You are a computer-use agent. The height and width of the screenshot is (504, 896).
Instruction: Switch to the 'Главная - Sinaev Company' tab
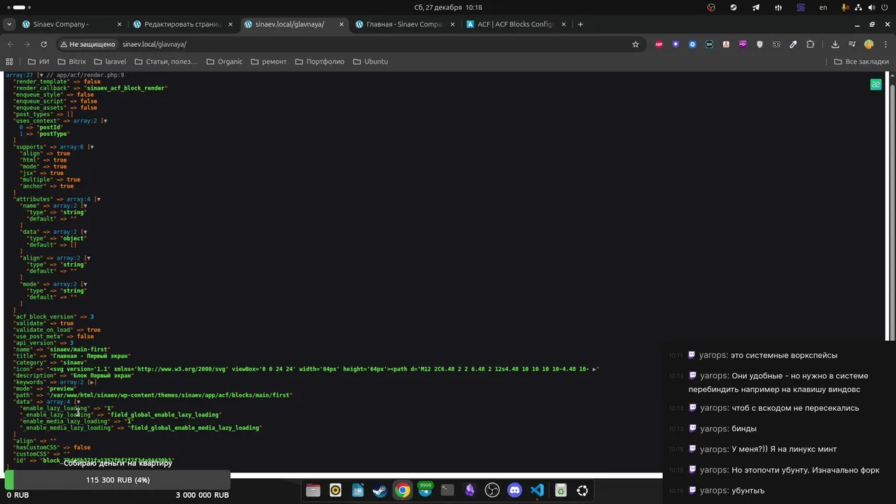coord(405,24)
